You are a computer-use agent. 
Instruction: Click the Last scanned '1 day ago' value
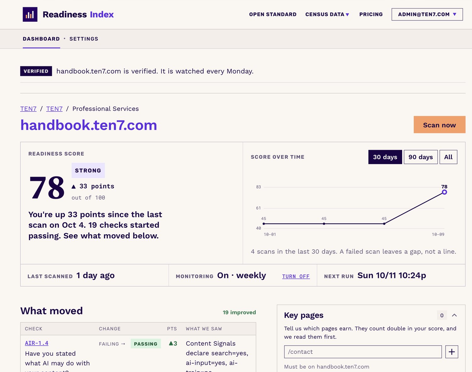click(x=95, y=275)
